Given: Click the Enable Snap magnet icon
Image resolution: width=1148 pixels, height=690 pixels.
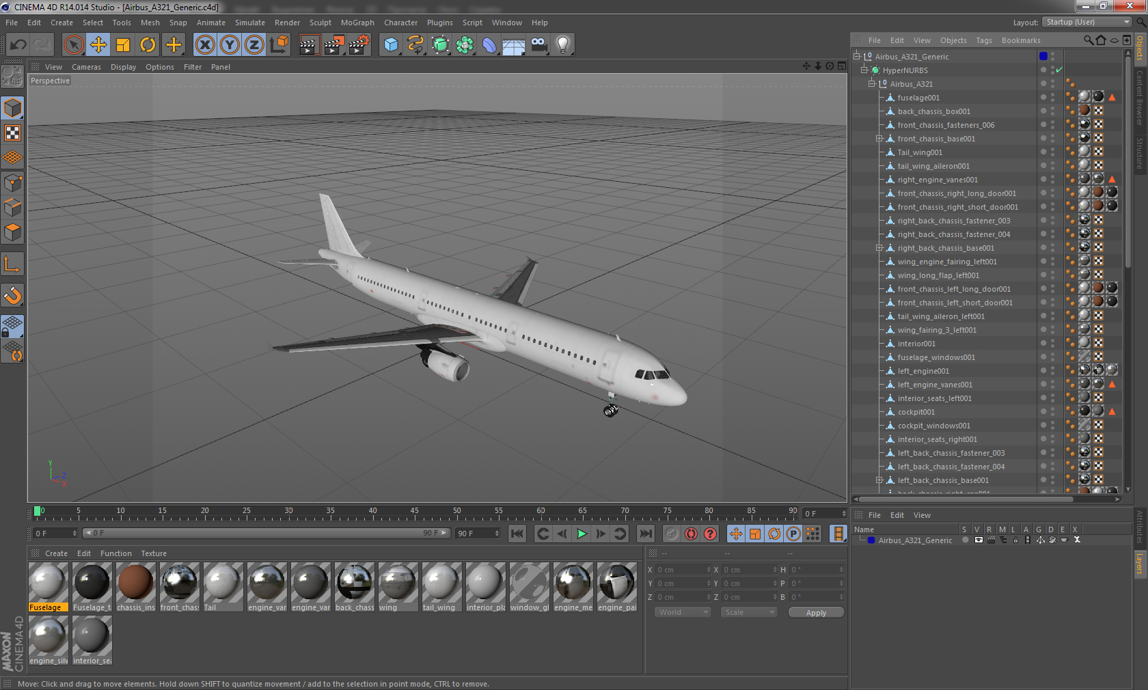Looking at the screenshot, I should point(13,295).
